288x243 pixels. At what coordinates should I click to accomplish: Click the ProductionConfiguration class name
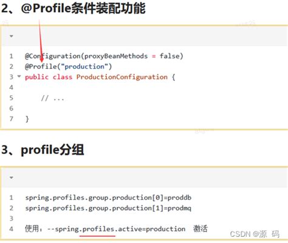coord(122,77)
